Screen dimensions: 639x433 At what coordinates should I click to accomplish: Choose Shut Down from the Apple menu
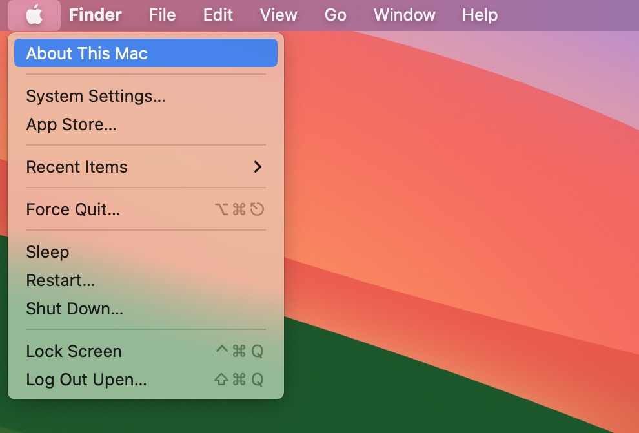146,309
